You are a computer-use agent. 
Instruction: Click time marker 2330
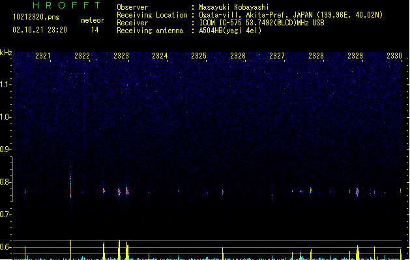pyautogui.click(x=394, y=56)
